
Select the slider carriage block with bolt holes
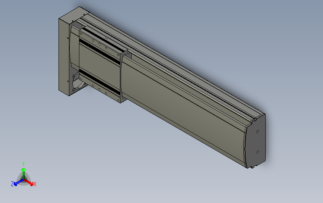coord(100,66)
